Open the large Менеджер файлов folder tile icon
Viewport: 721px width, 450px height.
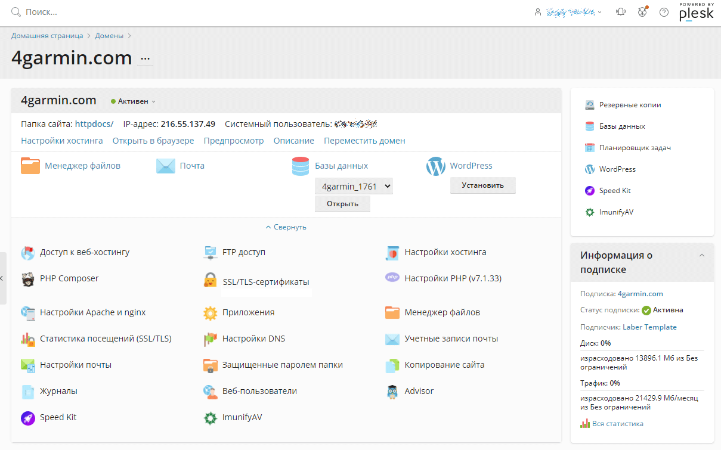[x=30, y=166]
